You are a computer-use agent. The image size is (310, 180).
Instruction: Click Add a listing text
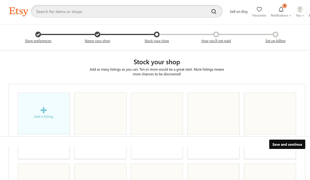(x=43, y=117)
